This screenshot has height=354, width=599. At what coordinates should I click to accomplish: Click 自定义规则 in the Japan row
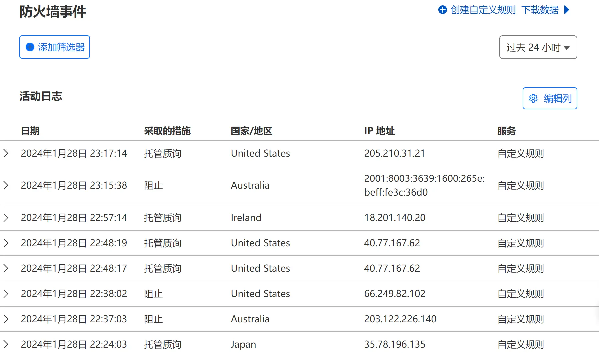click(x=521, y=344)
